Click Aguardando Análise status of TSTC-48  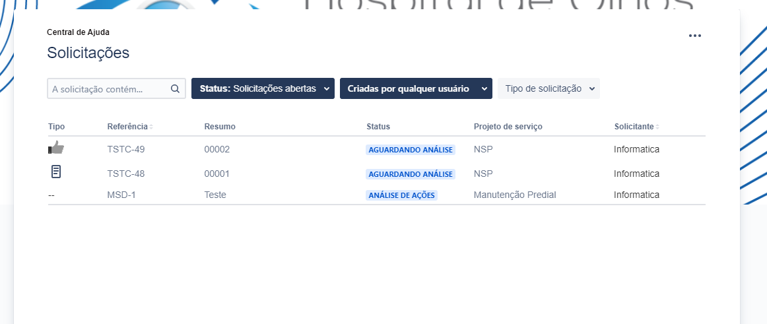(x=411, y=174)
